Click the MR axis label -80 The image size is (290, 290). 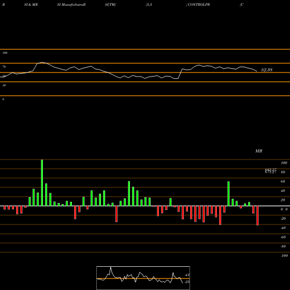click(x=283, y=246)
